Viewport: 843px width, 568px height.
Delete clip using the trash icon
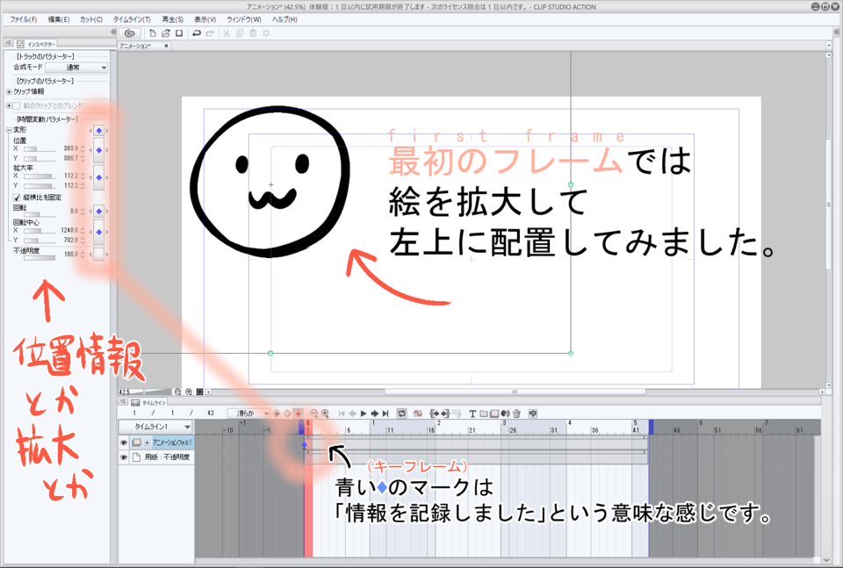coord(515,413)
